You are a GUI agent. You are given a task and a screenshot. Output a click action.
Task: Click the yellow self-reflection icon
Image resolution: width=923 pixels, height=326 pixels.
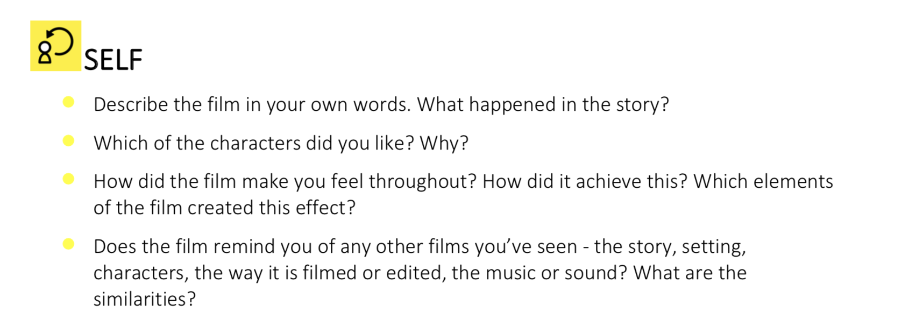coord(55,46)
